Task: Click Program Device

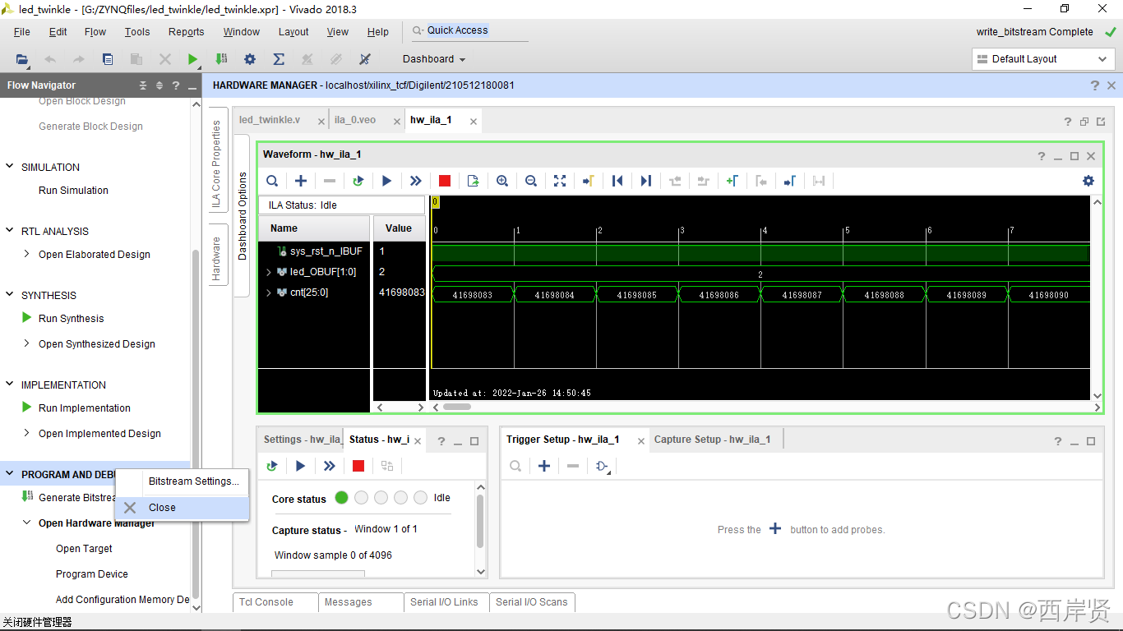Action: pyautogui.click(x=92, y=573)
